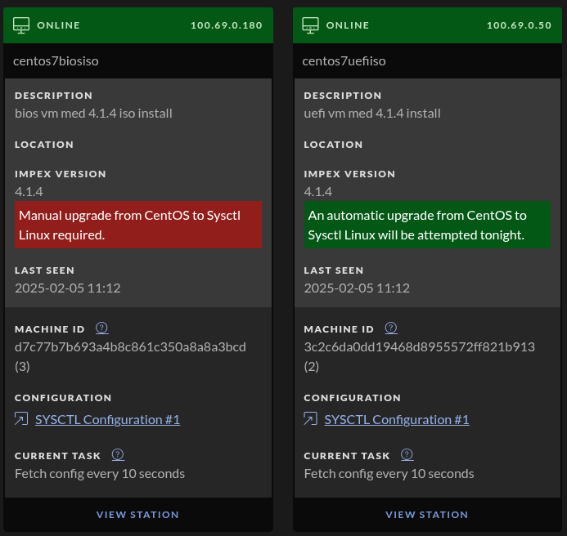Viewport: 567px width, 536px height.
Task: Select machine ID d7c77b7b693a4b8c861c350a8a8a3bcd
Action: (x=130, y=347)
